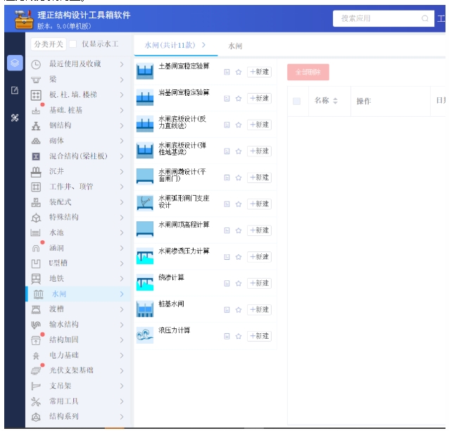This screenshot has height=431, width=449.
Task: Open the edit note icon in left sidebar
Action: point(15,90)
